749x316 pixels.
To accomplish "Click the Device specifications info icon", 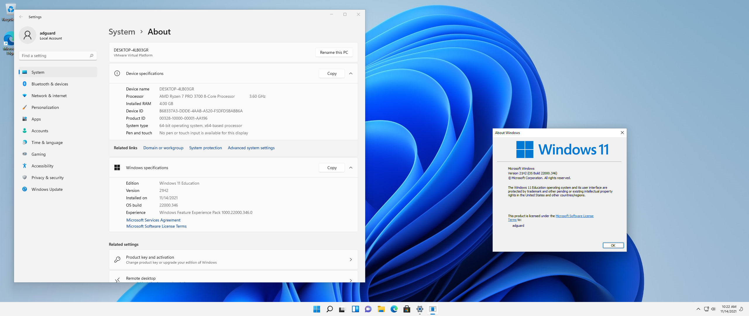I will (117, 73).
